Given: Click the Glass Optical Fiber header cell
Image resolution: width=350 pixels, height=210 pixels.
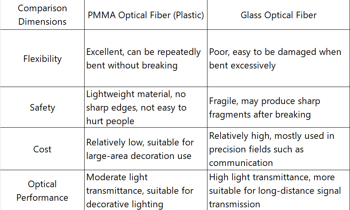Looking at the screenshot, I should point(279,15).
